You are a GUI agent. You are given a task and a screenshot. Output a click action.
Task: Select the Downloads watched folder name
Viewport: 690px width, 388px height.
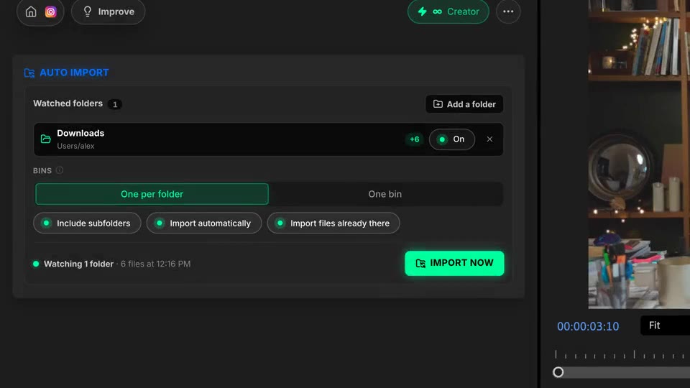coord(80,133)
